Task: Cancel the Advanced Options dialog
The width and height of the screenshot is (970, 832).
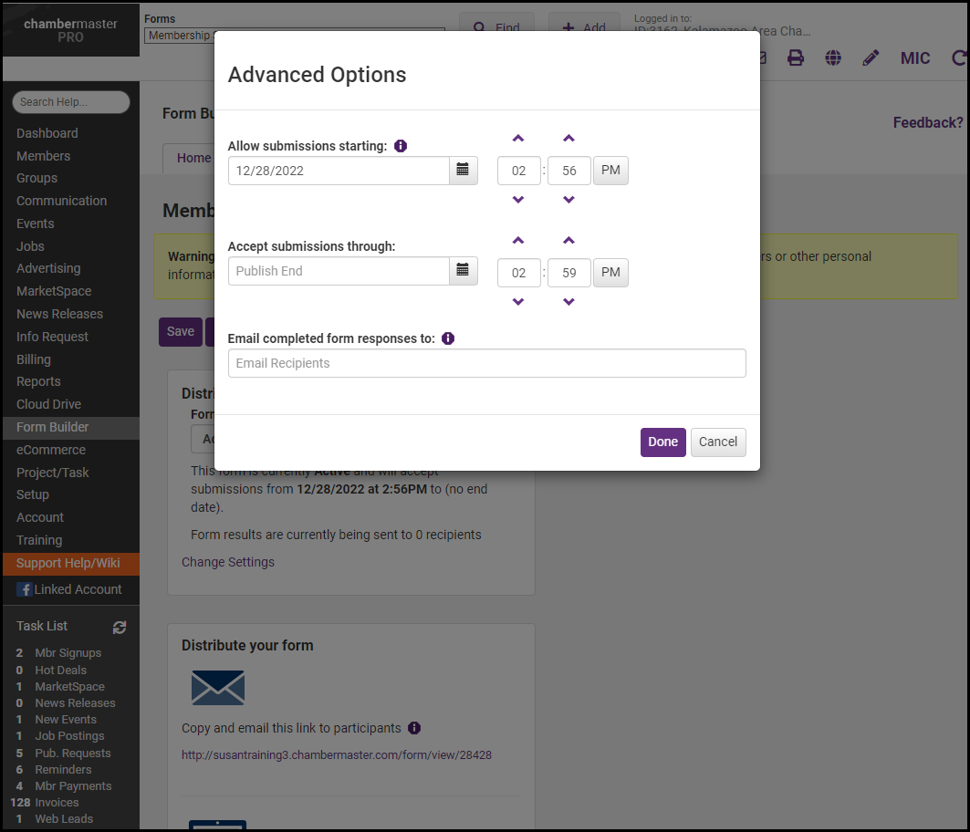Action: (718, 442)
